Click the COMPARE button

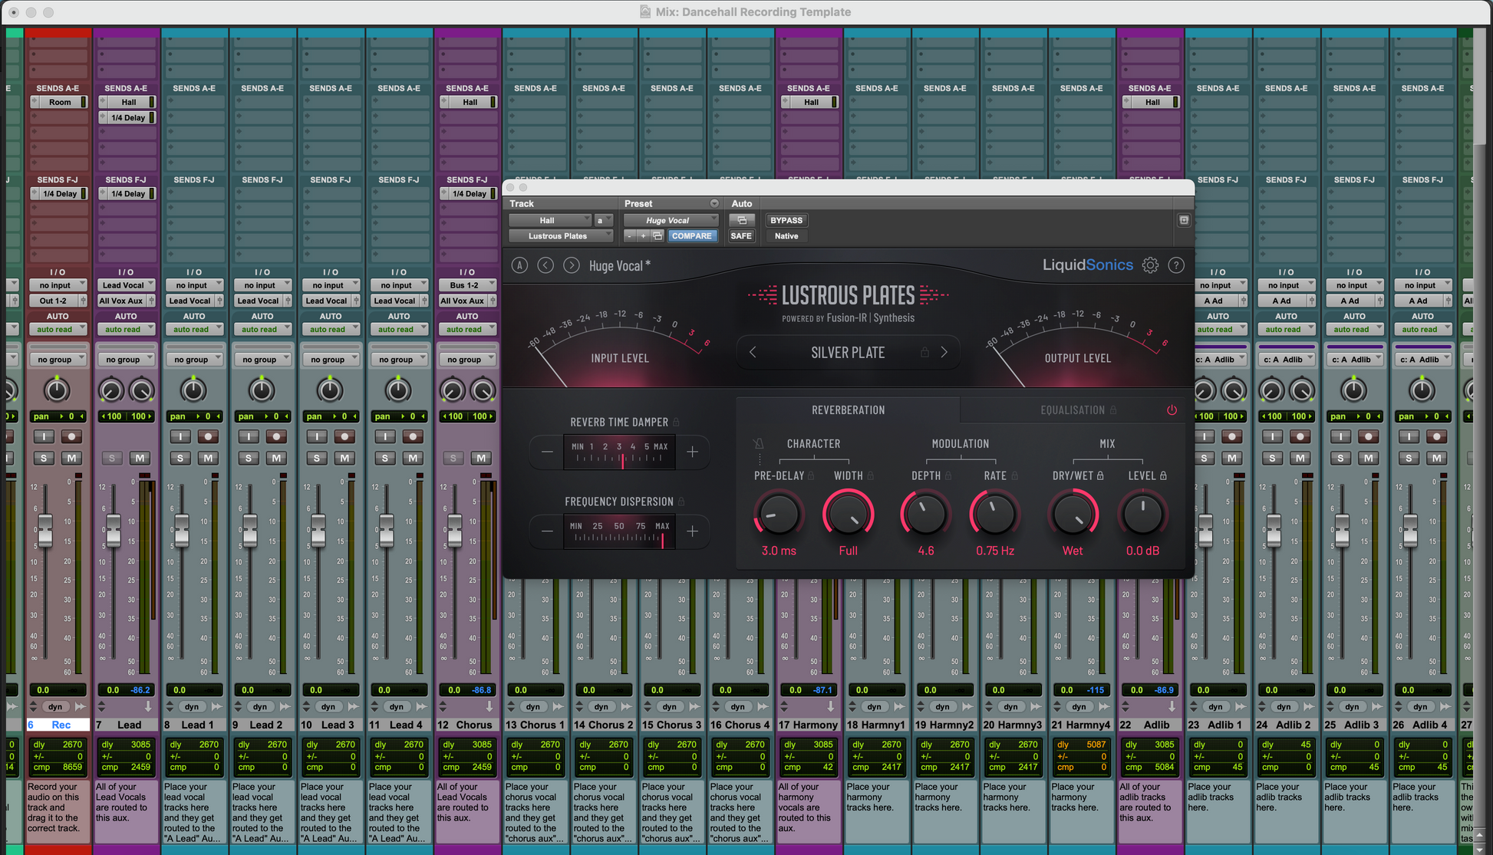tap(691, 236)
